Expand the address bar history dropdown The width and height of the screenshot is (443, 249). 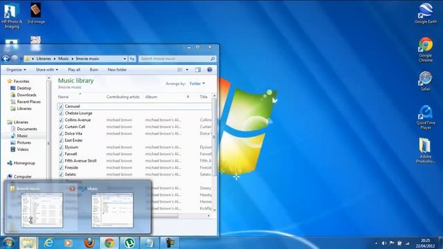(x=125, y=59)
